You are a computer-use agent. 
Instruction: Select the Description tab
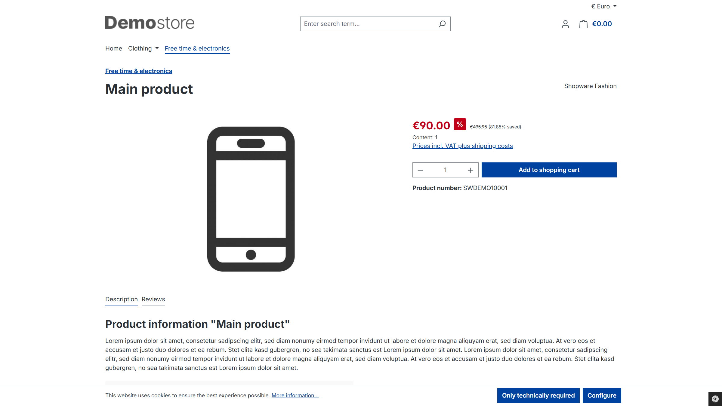[x=121, y=299]
